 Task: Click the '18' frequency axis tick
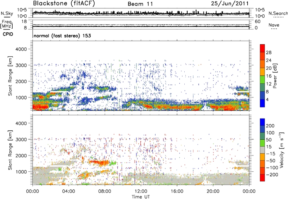24,22
